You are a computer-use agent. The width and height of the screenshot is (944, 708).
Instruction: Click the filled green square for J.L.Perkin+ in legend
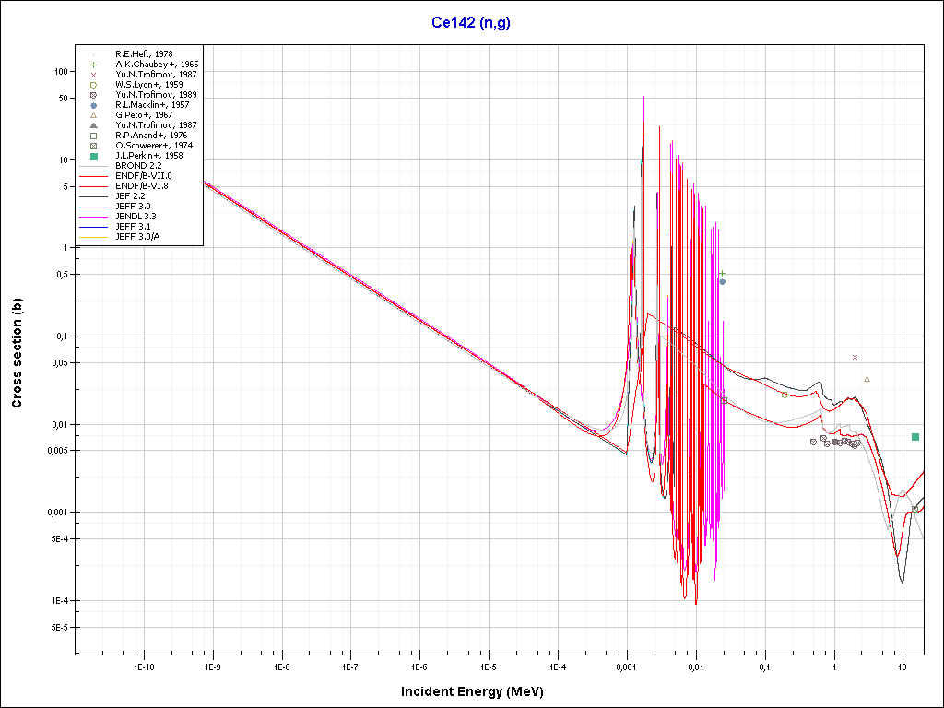pyautogui.click(x=94, y=156)
